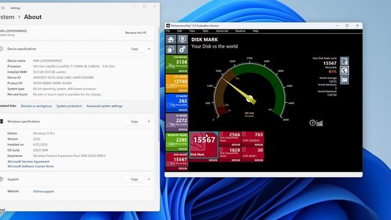Rerun under the sidebar Disk Mark tile

(x=183, y=169)
